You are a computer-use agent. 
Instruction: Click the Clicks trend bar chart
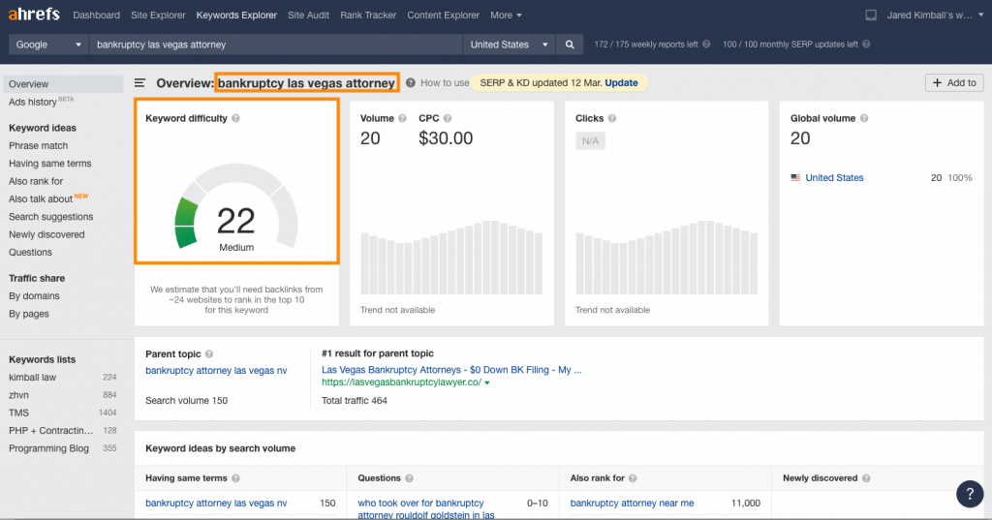(666, 258)
